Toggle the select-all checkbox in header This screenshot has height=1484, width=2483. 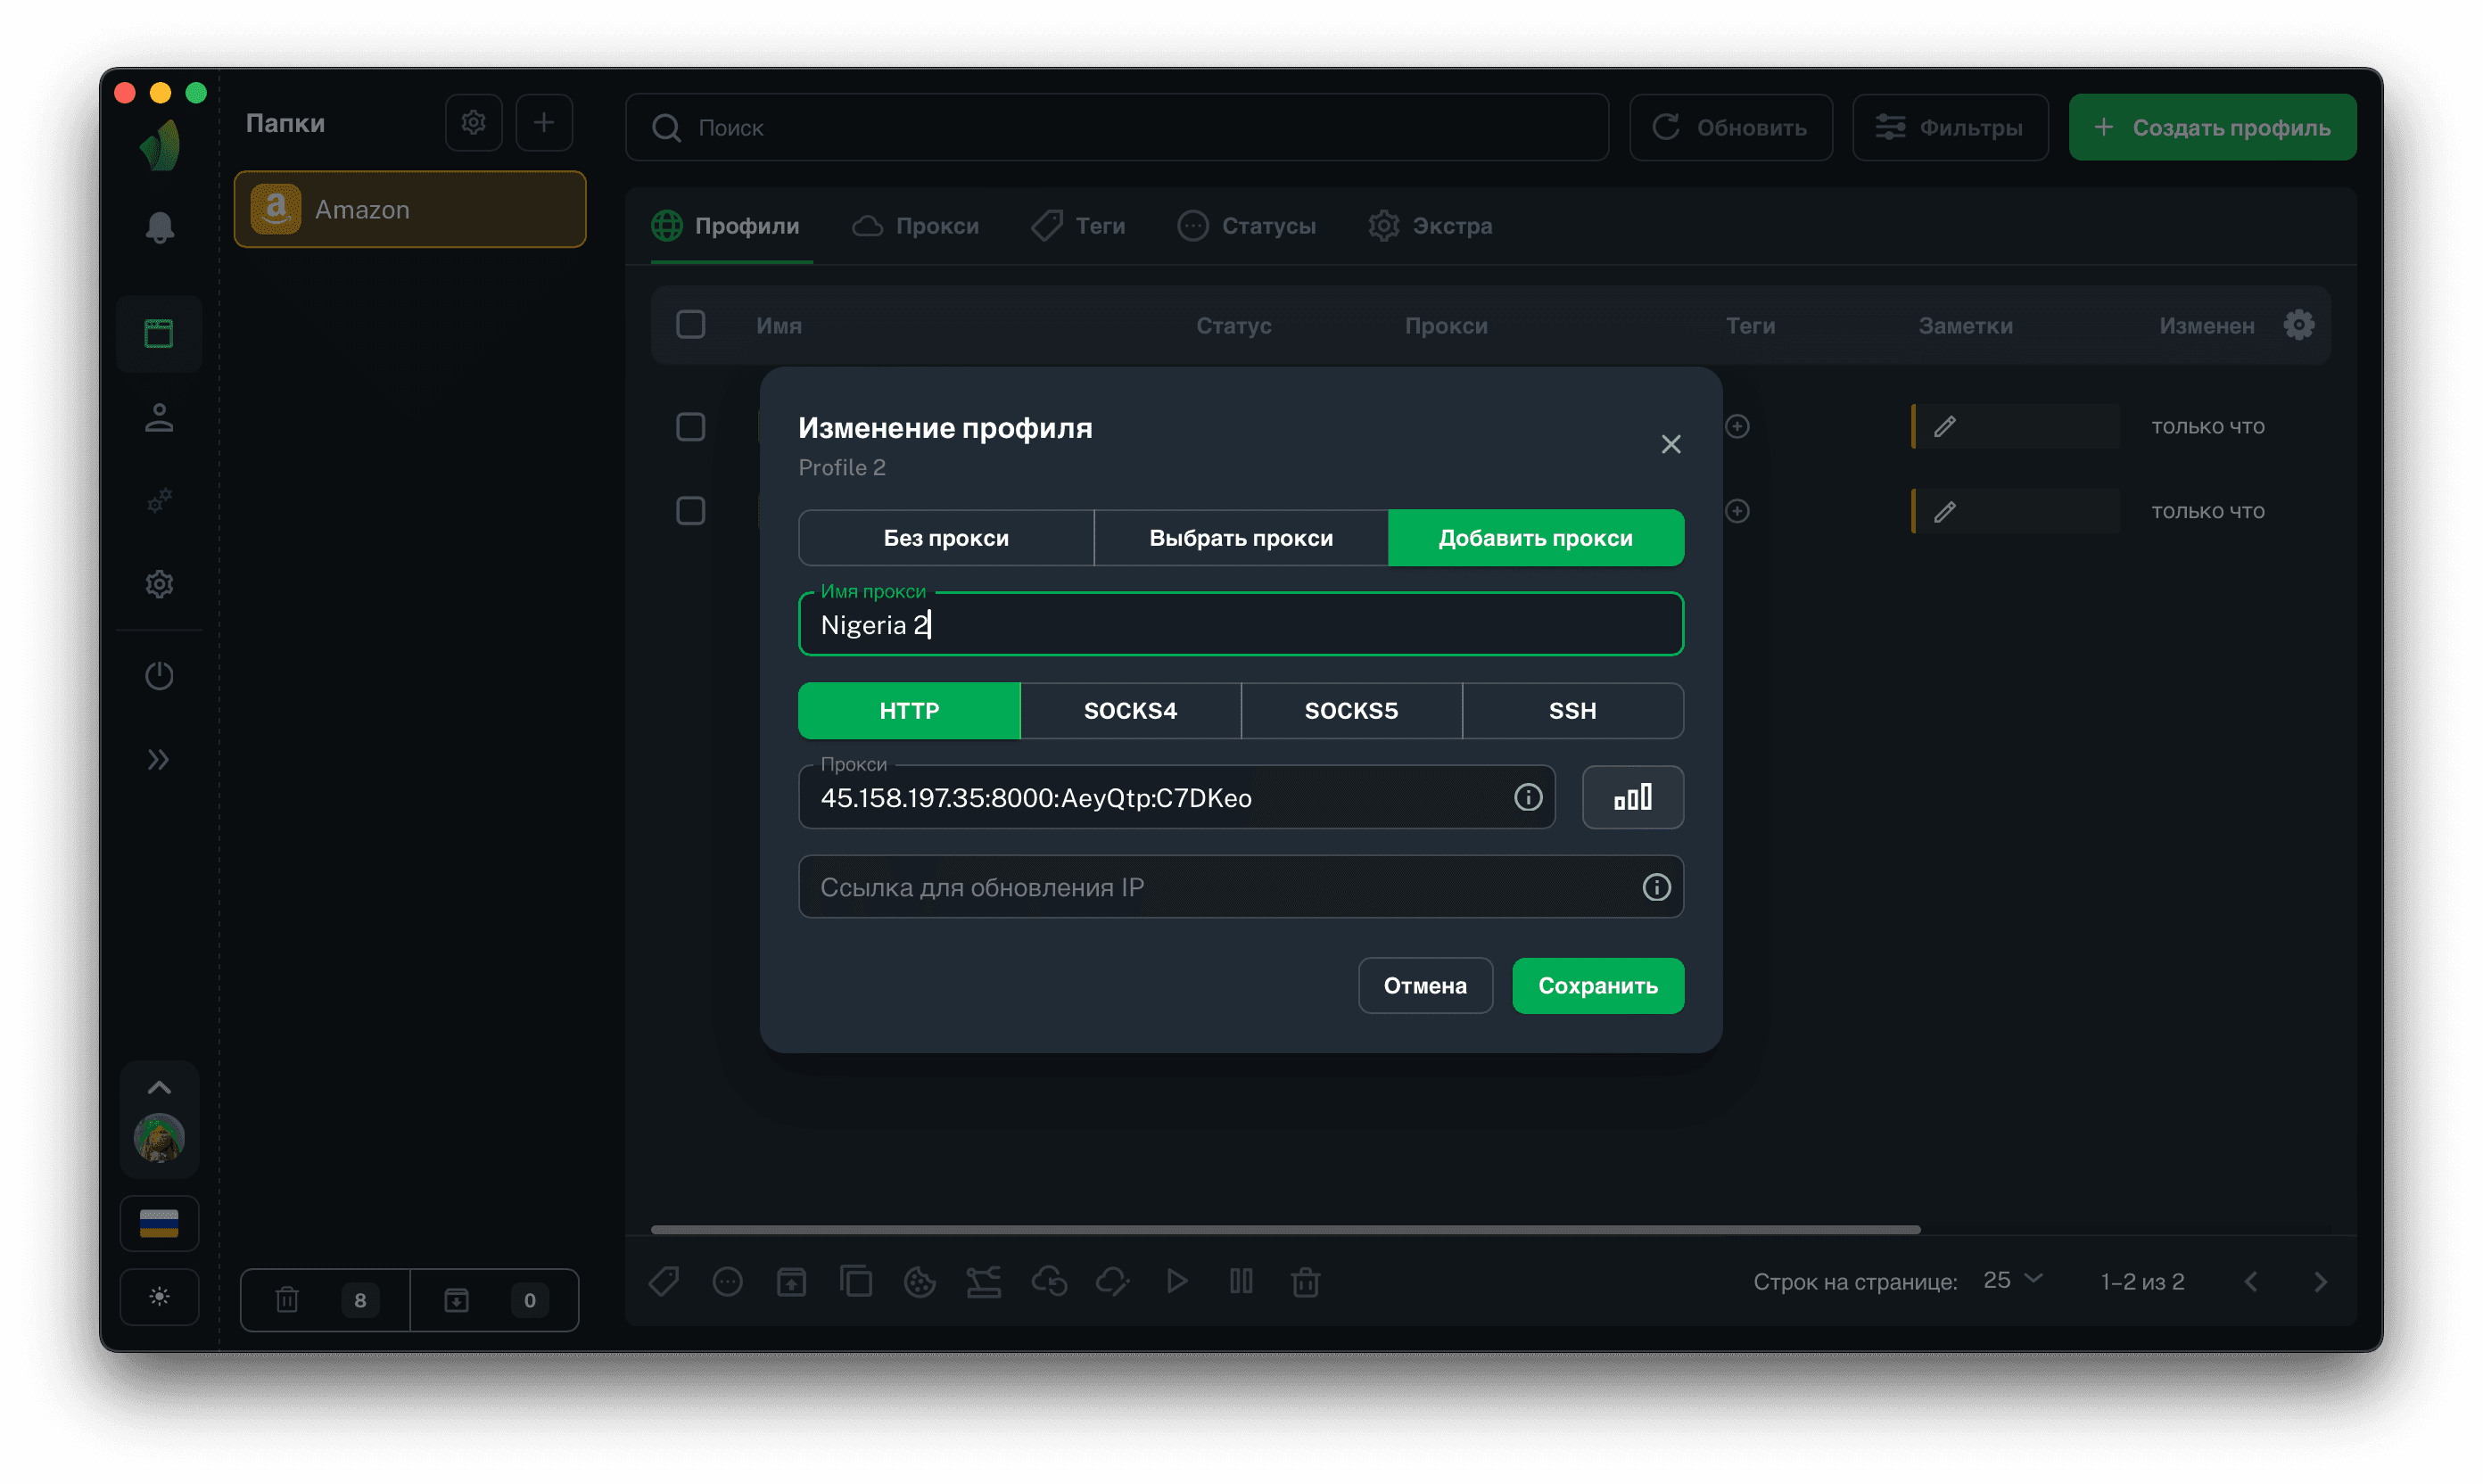(x=690, y=325)
